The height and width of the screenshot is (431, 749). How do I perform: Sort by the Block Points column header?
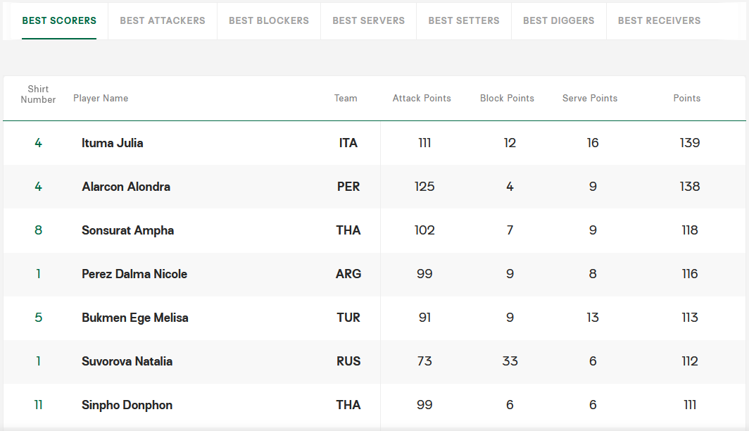507,99
